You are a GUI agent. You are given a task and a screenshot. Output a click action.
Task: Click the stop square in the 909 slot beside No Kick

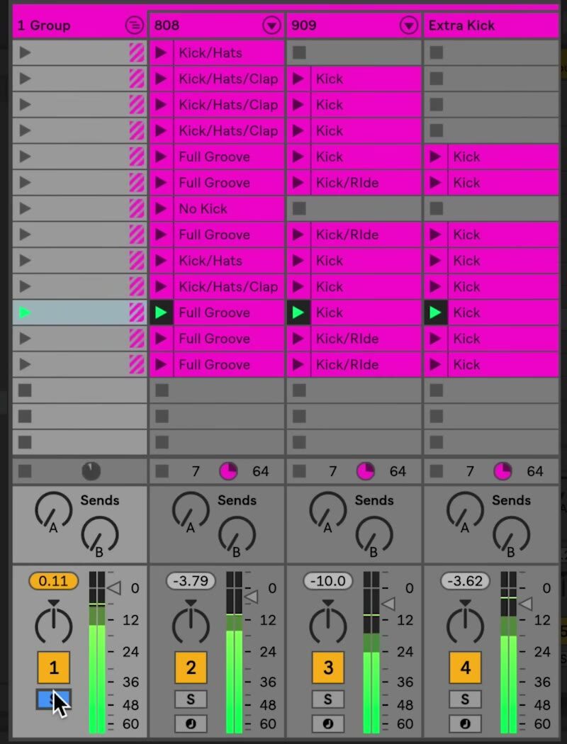tap(299, 209)
